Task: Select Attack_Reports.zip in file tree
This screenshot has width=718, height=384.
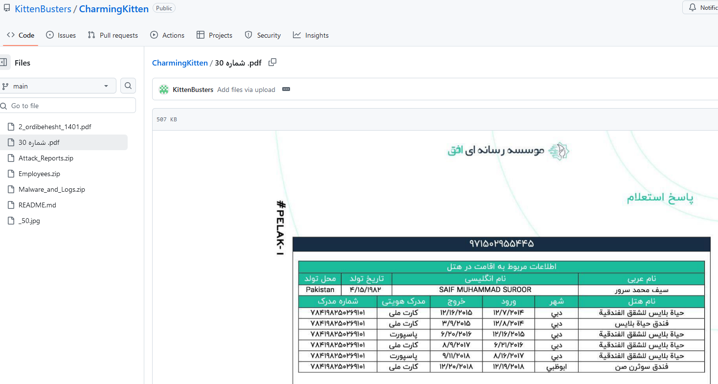Action: coord(46,158)
